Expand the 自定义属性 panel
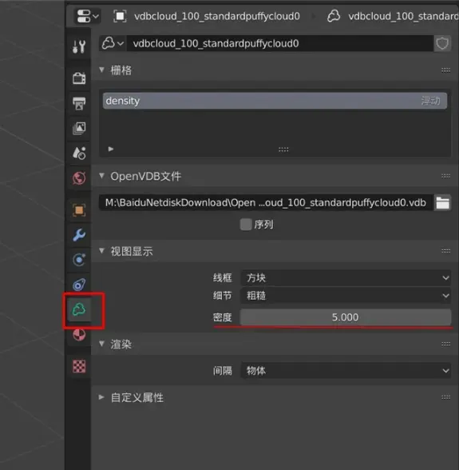 point(102,397)
